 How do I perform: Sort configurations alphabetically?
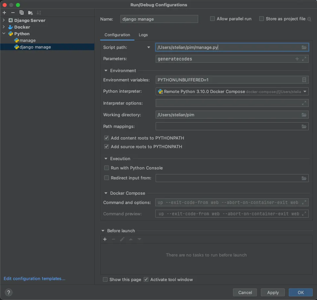pos(39,13)
